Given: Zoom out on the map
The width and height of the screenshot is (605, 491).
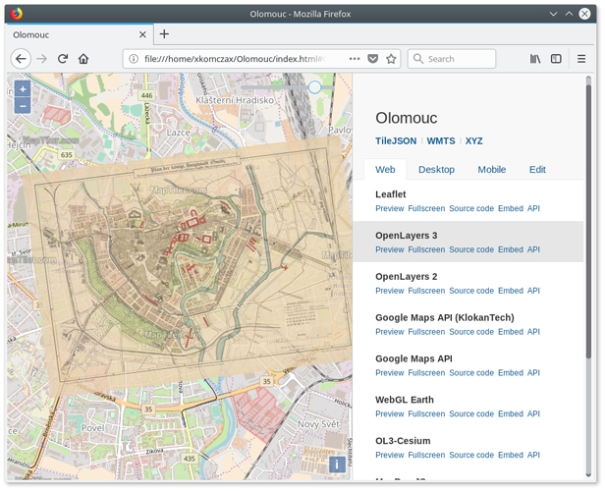Looking at the screenshot, I should coord(23,106).
